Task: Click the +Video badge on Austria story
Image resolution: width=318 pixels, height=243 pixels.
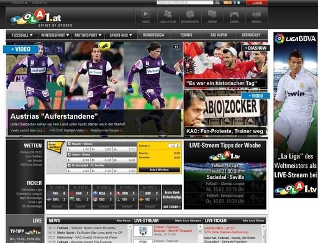Action: click(x=20, y=49)
